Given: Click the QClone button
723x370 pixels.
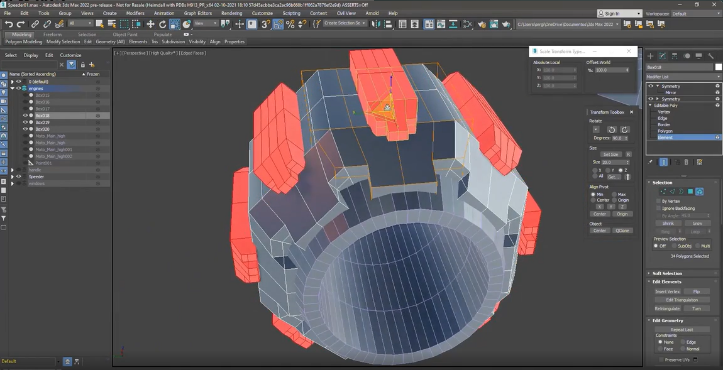Looking at the screenshot, I should [x=622, y=231].
